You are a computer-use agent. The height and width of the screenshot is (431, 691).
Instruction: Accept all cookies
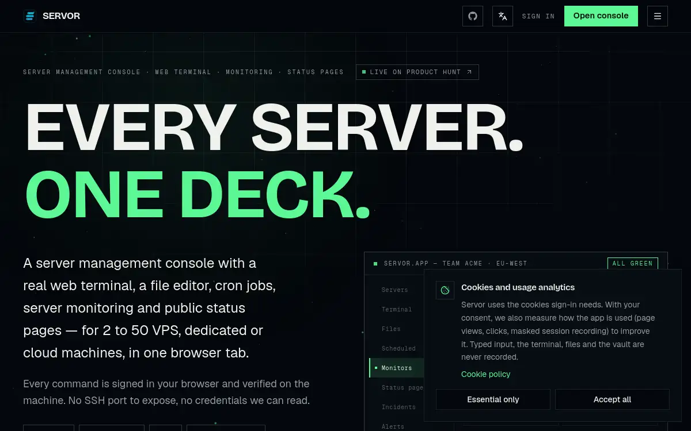click(x=612, y=399)
